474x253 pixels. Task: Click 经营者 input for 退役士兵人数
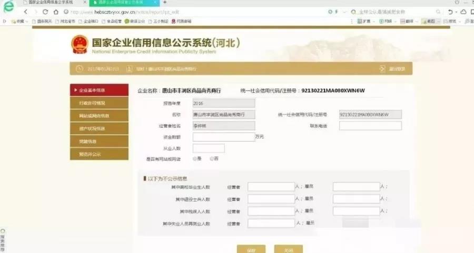271,199
